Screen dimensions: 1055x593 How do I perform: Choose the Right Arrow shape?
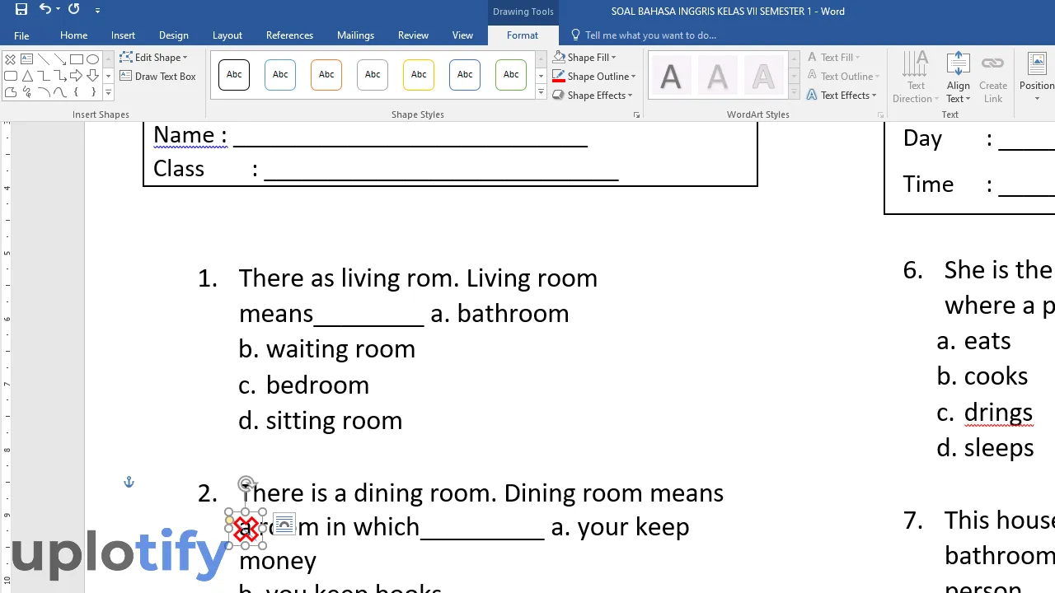tap(77, 76)
